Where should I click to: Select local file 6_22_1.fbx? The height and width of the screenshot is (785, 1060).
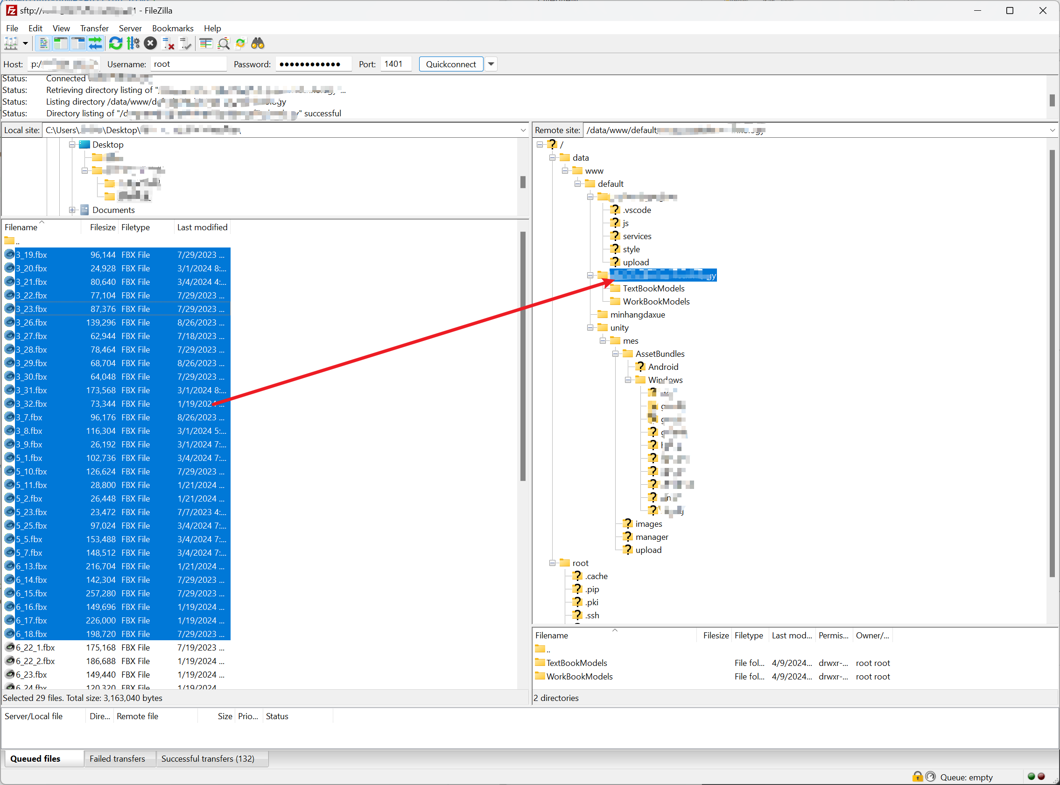[116, 648]
